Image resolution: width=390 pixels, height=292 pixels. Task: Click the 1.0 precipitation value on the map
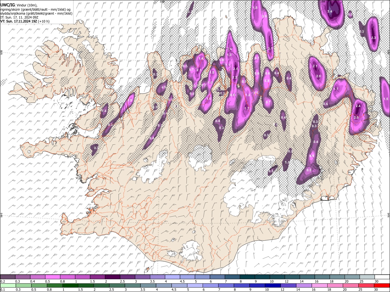click(x=210, y=83)
